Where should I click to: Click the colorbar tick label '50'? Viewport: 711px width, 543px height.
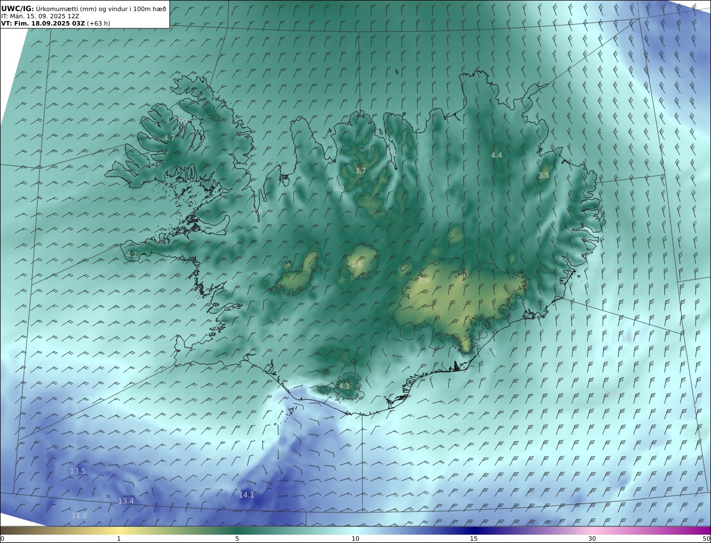click(x=707, y=539)
